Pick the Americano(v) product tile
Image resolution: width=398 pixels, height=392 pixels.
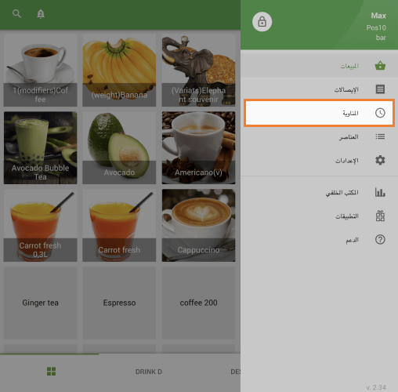[198, 147]
